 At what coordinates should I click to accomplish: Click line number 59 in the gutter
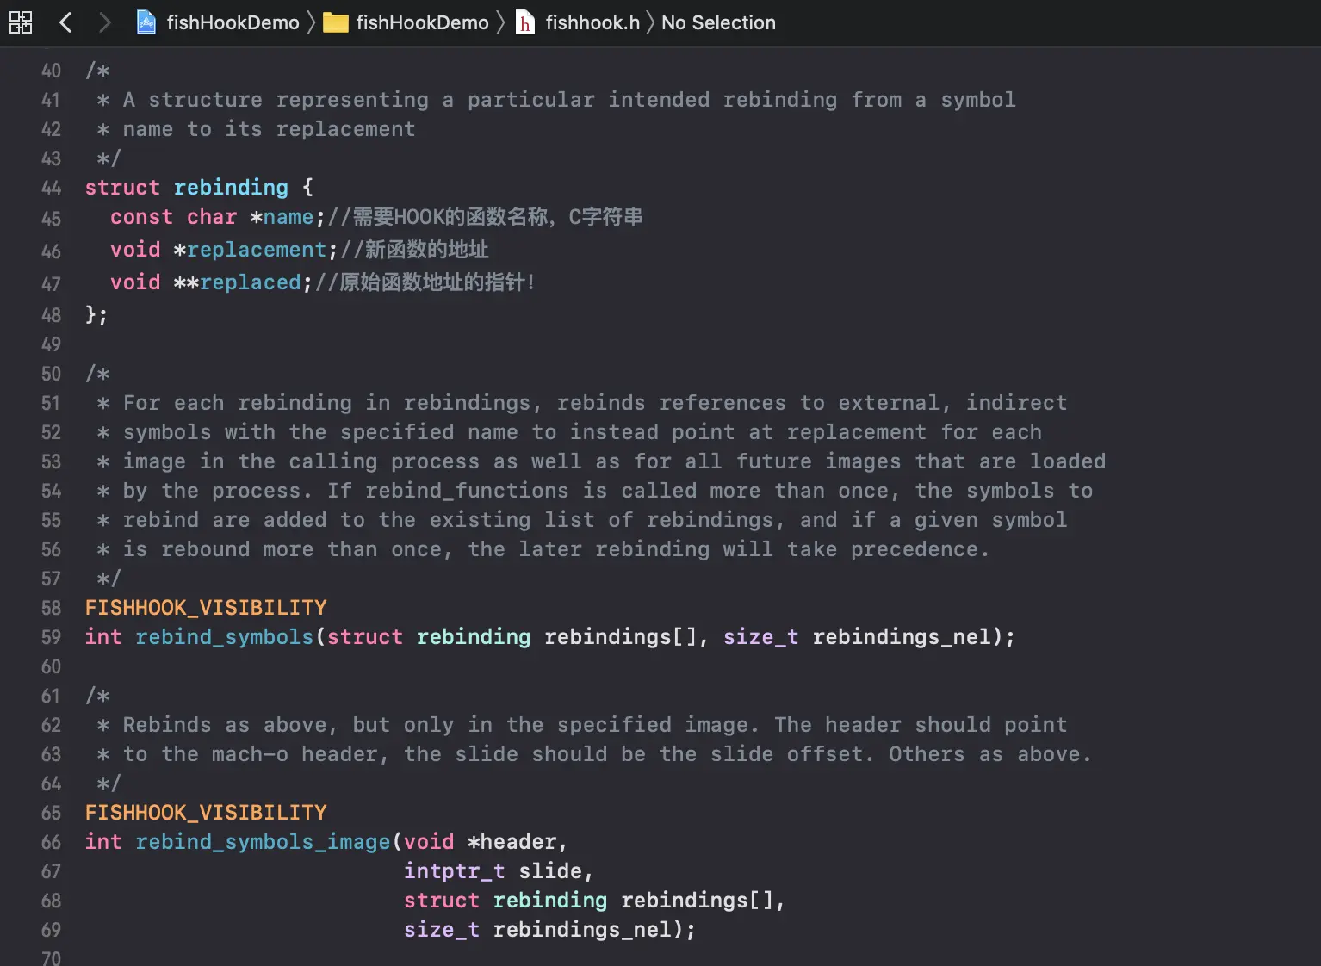[x=51, y=637]
